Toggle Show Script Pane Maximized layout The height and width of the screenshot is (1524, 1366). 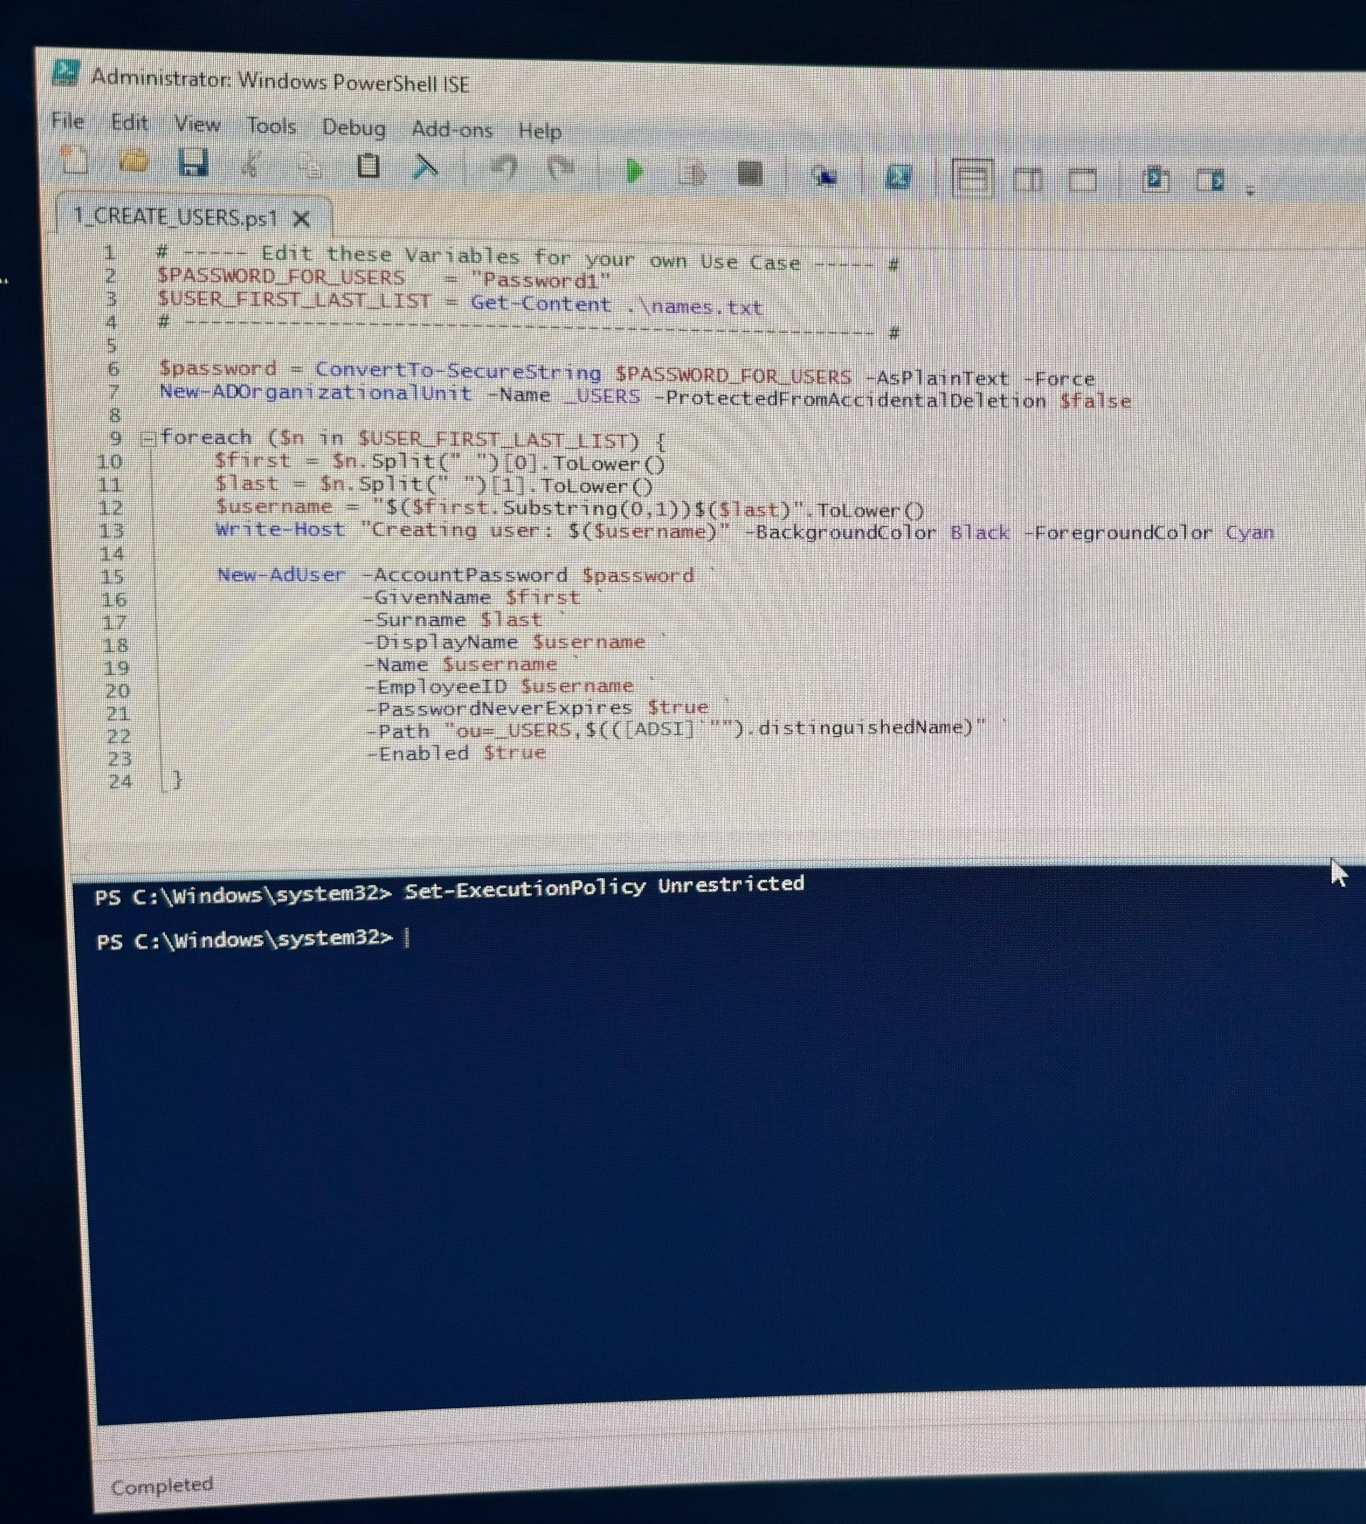tap(1082, 181)
